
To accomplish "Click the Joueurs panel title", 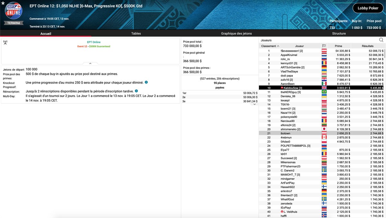I will click(266, 40).
